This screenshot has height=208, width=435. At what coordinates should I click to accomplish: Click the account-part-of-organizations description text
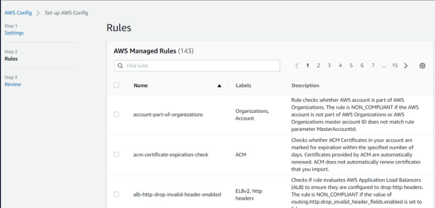pyautogui.click(x=355, y=115)
